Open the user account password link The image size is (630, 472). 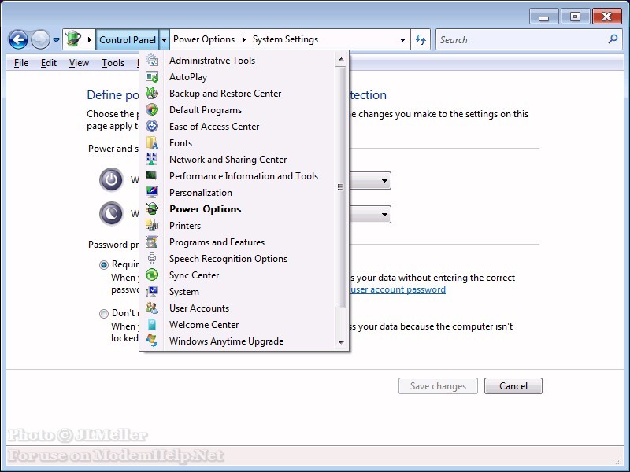pos(398,289)
